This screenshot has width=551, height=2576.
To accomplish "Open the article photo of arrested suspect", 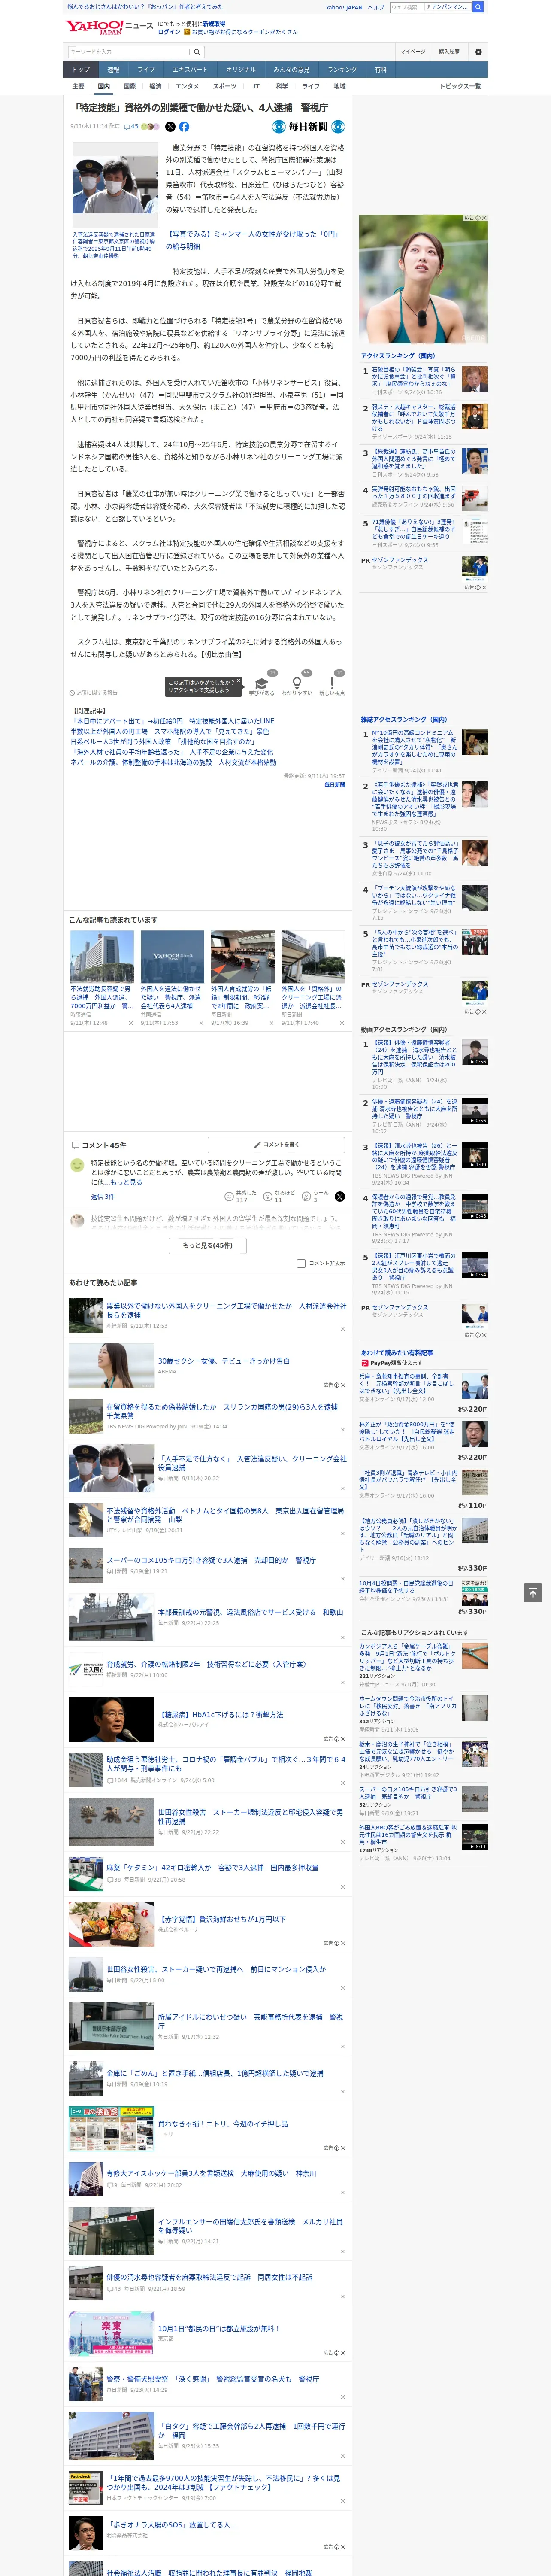I will 114,186.
